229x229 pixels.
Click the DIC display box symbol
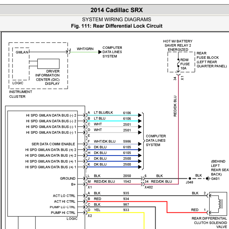pyautogui.click(x=48, y=64)
